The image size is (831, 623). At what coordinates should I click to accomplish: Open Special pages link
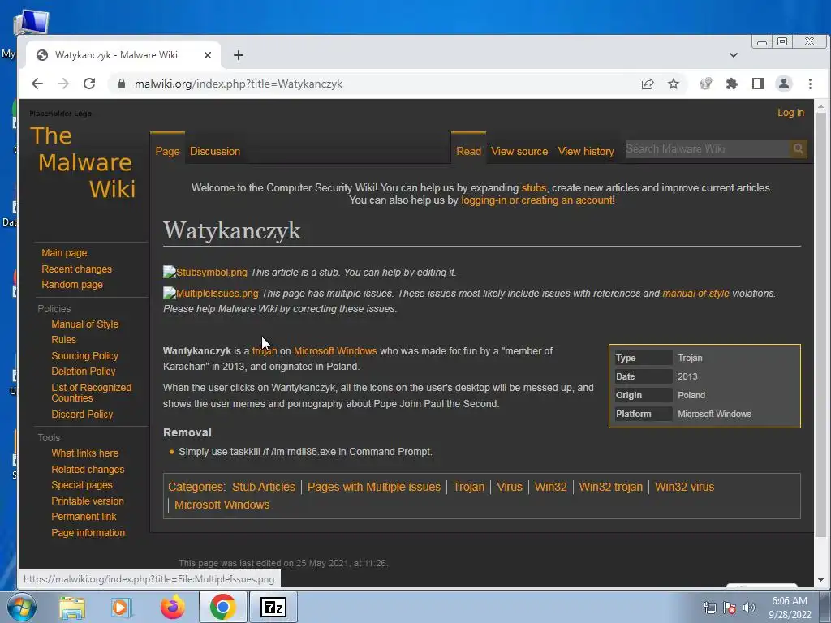tap(82, 485)
